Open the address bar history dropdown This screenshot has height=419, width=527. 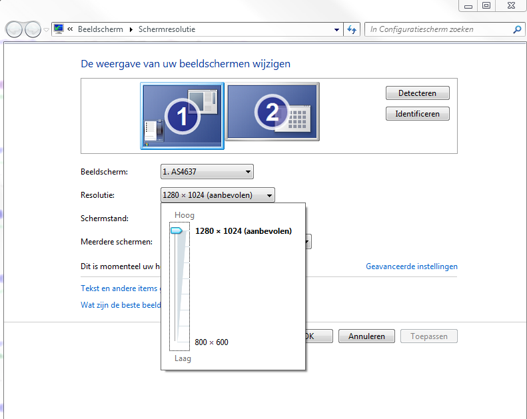(336, 29)
